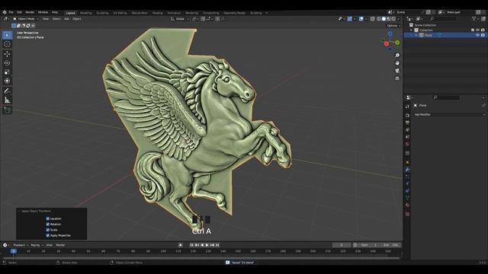Click the timeline current frame marker
488x274 pixels.
point(14,251)
